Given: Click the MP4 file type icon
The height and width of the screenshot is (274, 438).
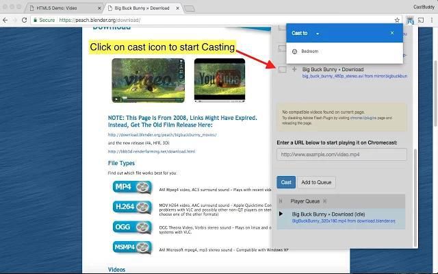Looking at the screenshot, I should pyautogui.click(x=132, y=187).
